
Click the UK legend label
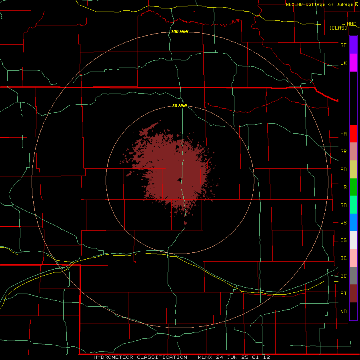click(x=343, y=63)
